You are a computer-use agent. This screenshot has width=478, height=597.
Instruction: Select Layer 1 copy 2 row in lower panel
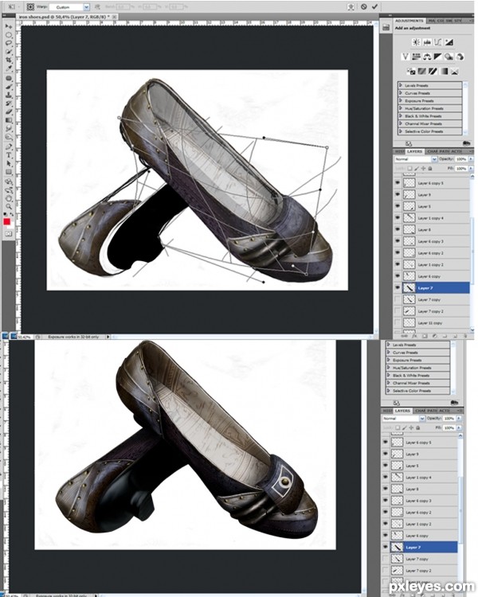[419, 524]
